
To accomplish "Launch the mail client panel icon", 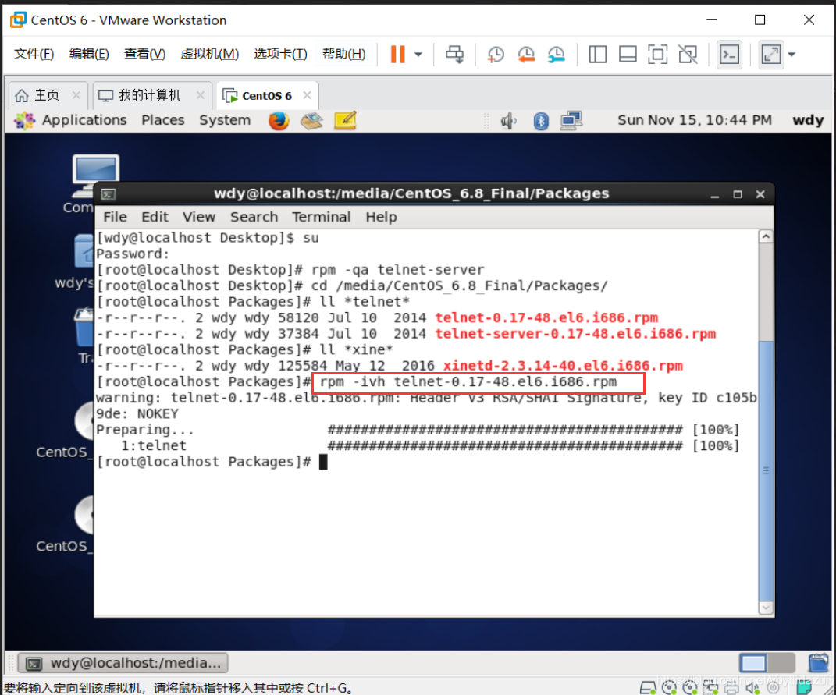I will 312,120.
